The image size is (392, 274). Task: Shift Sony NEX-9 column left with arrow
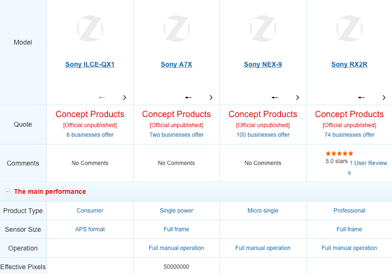pos(275,97)
